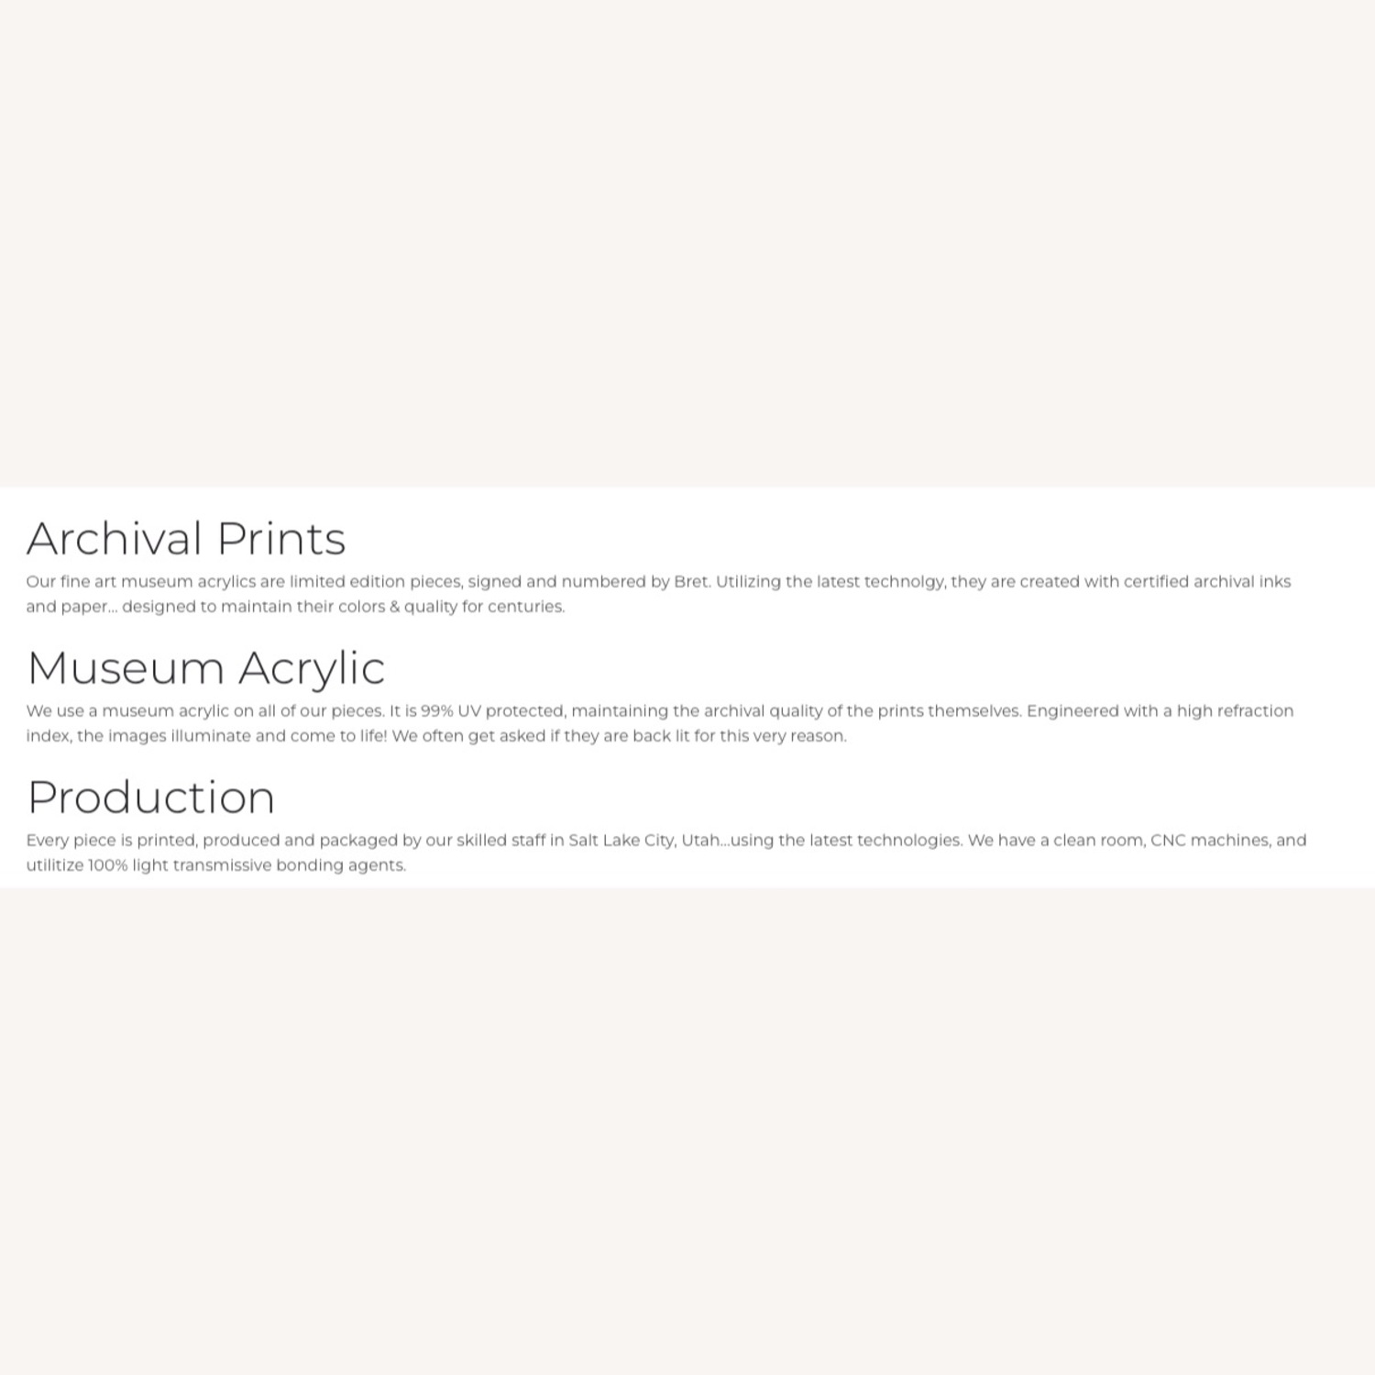This screenshot has width=1375, height=1375.
Task: Click the "99%" figure in the text
Action: 436,711
